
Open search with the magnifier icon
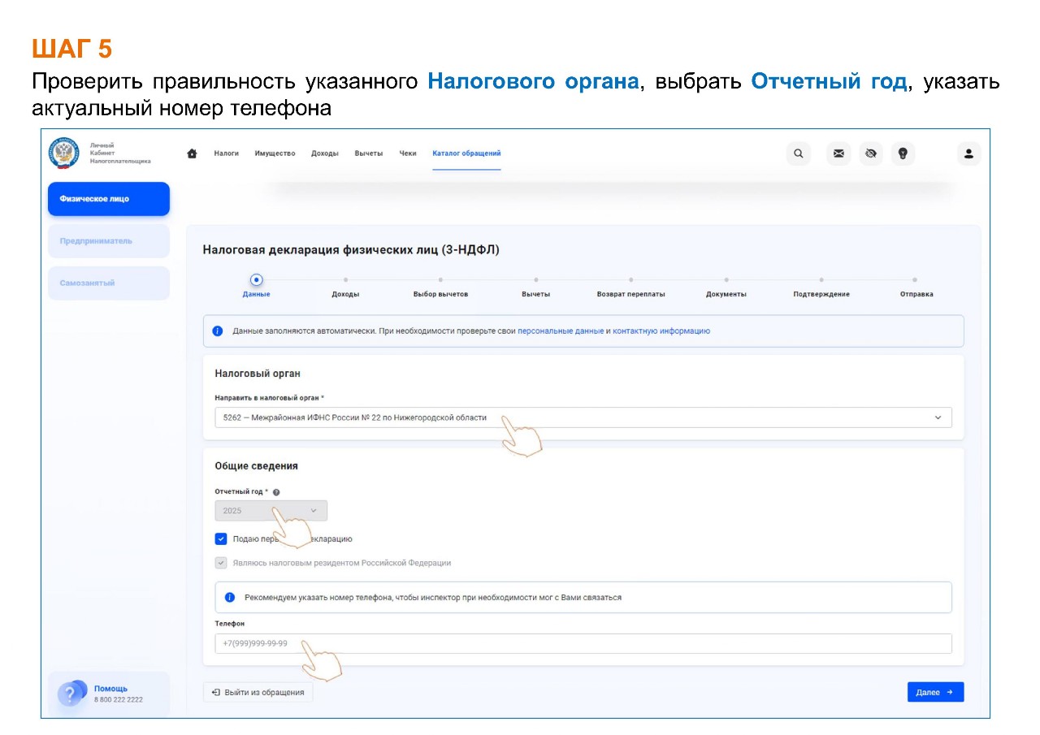click(x=799, y=153)
